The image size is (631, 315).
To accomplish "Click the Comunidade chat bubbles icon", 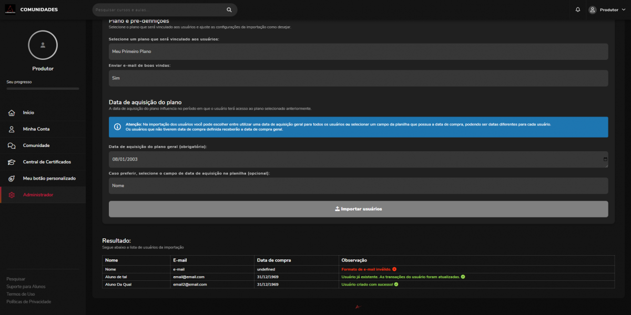I will 12,145.
